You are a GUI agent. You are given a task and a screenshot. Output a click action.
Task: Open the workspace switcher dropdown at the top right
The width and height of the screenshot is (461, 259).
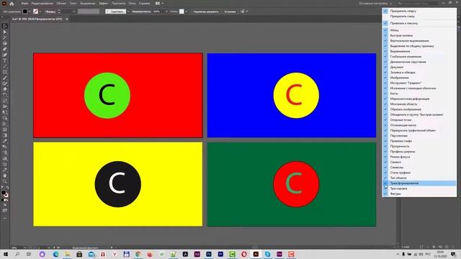coord(375,4)
